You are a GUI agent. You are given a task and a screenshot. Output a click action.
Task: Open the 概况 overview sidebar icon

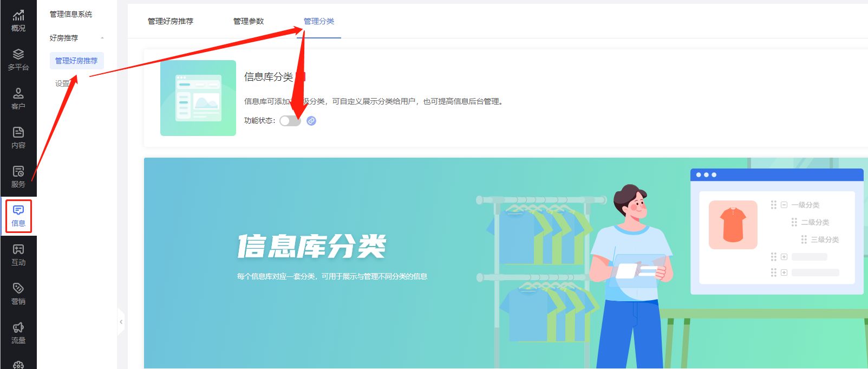click(x=18, y=16)
